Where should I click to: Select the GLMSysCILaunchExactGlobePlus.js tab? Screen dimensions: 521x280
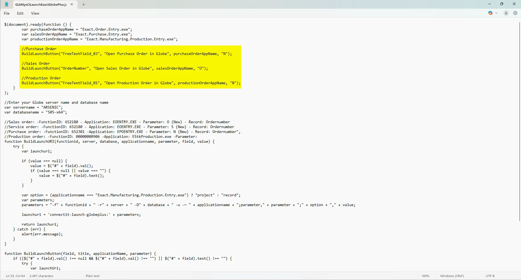41,5
